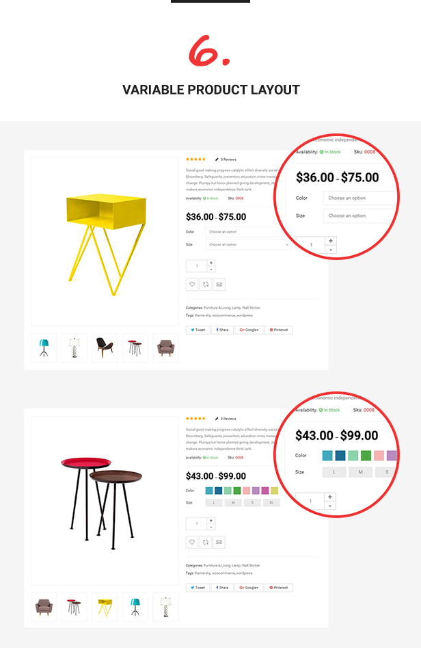Click Google+ share button in yellow table product
The image size is (421, 648).
pyautogui.click(x=249, y=330)
